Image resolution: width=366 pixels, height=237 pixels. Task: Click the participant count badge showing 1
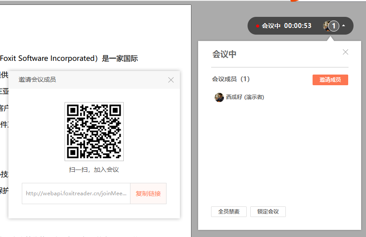[x=334, y=26]
